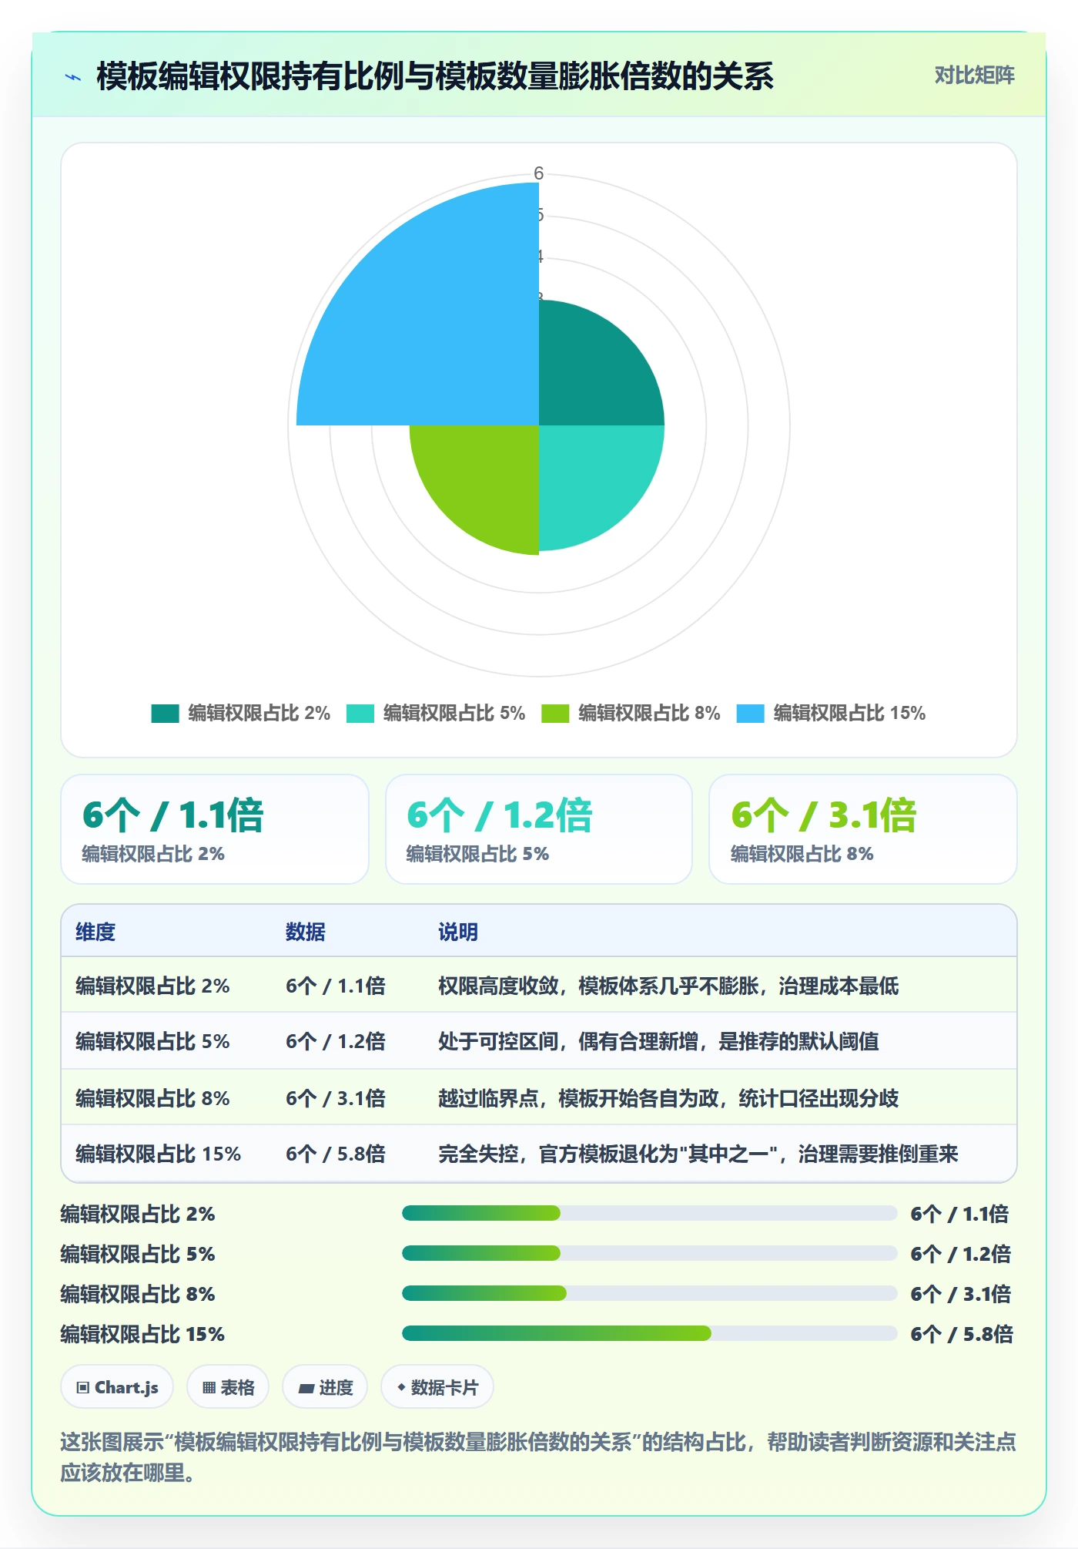Click the progress bar for 编辑权限占比 8%
Image resolution: width=1078 pixels, height=1549 pixels.
point(649,1294)
